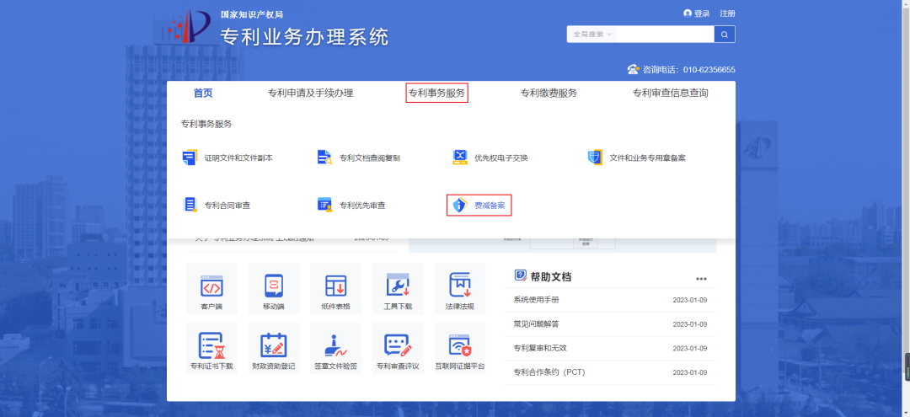Image resolution: width=910 pixels, height=417 pixels.
Task: Open the 移动端 icon
Action: click(x=273, y=286)
